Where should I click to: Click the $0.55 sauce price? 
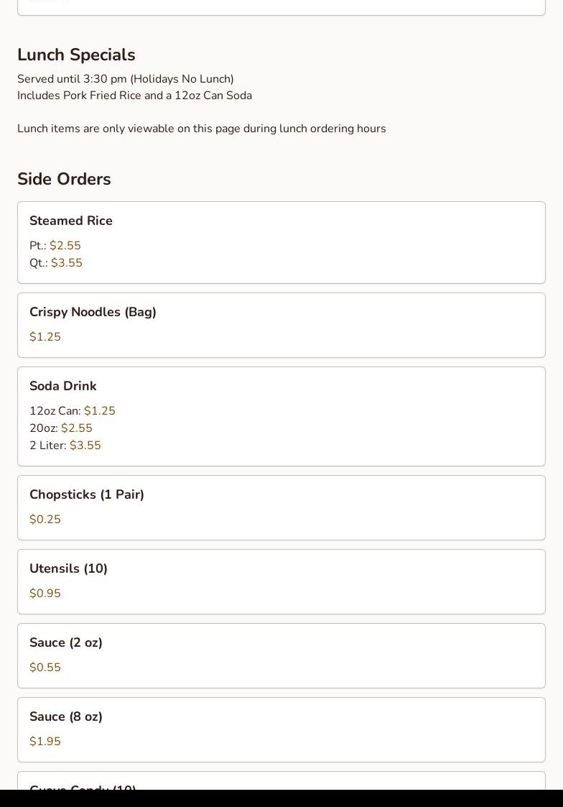[x=45, y=668]
